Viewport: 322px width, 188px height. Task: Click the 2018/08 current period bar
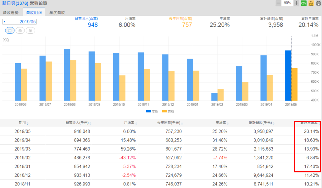point(67,75)
